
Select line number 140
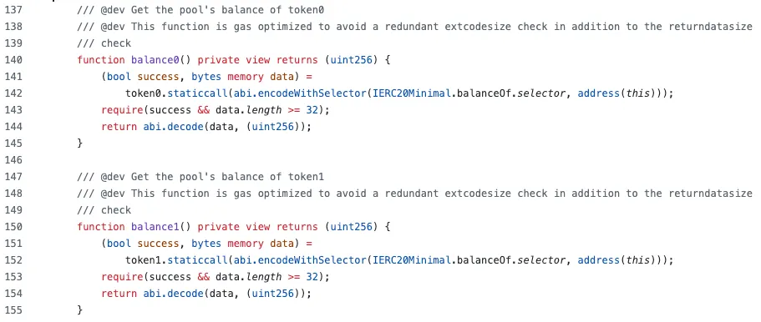(13, 60)
